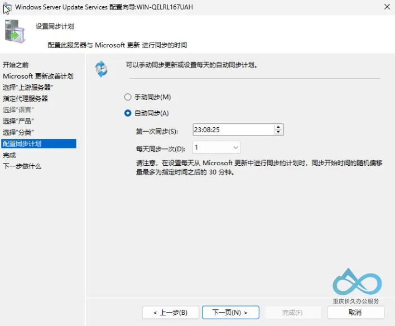Click the 下一页(N) next button
This screenshot has width=395, height=326.
(230, 313)
